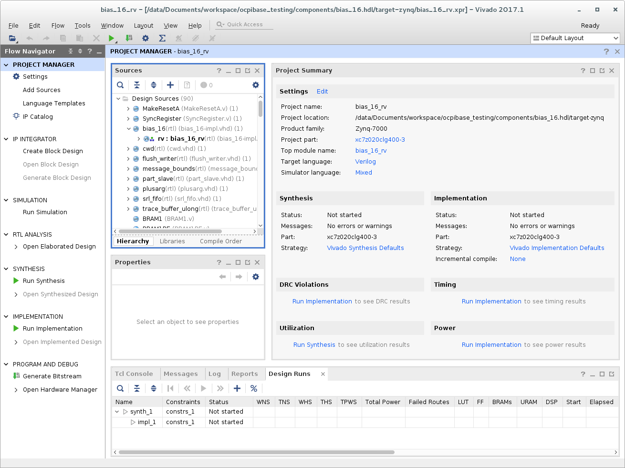Click the Project Summary help question mark
The height and width of the screenshot is (468, 625).
pos(583,71)
